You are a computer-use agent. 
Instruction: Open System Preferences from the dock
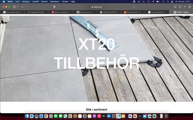pyautogui.click(x=114, y=116)
